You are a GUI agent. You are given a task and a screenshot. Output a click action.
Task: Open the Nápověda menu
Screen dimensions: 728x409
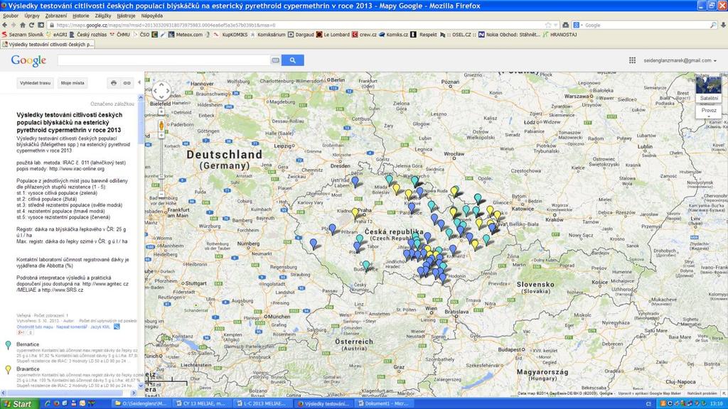[x=152, y=16]
